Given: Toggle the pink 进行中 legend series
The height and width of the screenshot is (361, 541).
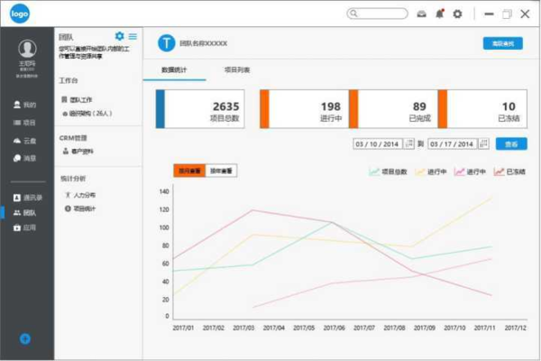Looking at the screenshot, I should [470, 171].
